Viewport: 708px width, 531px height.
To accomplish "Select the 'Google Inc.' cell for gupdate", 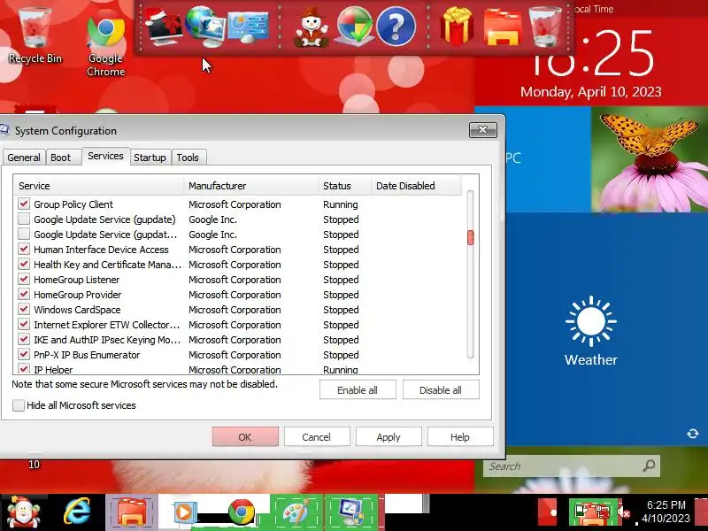I will pyautogui.click(x=212, y=219).
